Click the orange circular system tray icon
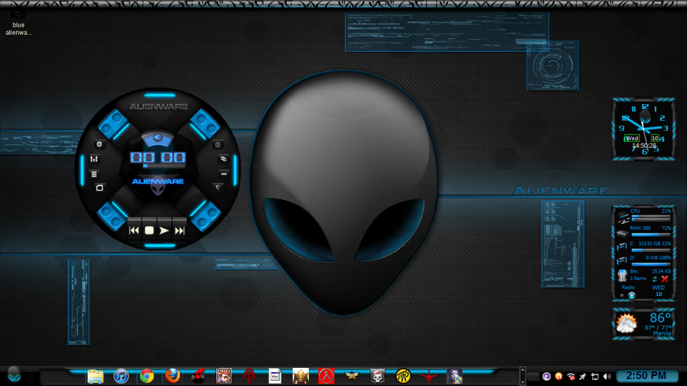This screenshot has height=386, width=687. (559, 377)
